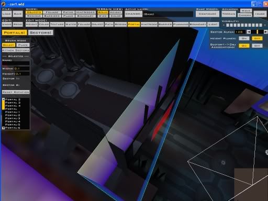
Task: Switch to Foliage edit mode
Action: (84, 25)
